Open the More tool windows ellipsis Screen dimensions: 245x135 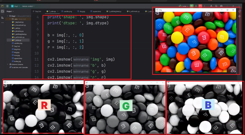click(2, 22)
